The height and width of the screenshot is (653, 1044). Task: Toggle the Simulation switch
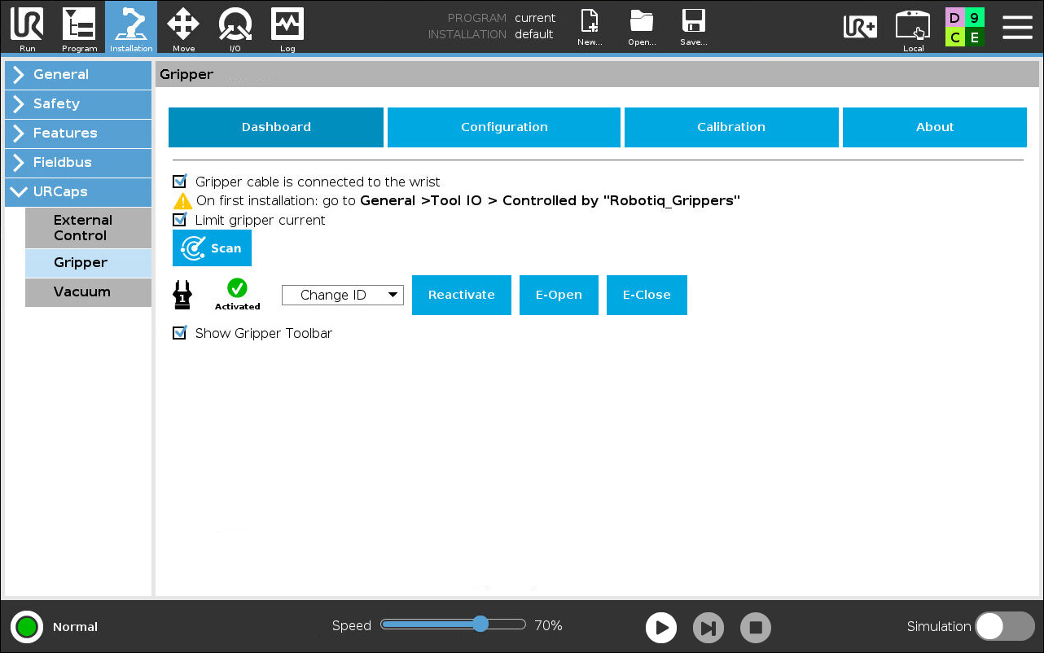coord(1004,626)
